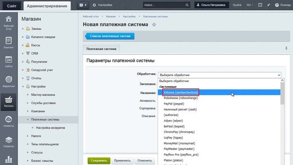The height and width of the screenshot is (165, 293).
Task: Open the Сайты sidebar section
Action: click(9, 62)
